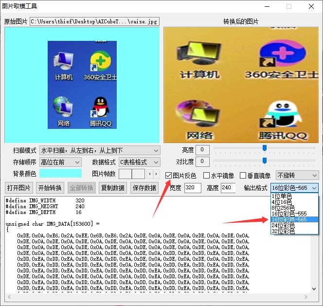Click the 开始转换 start conversion button
323x306 pixels.
point(50,188)
